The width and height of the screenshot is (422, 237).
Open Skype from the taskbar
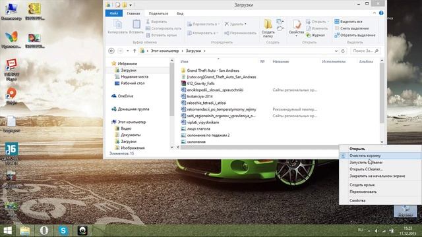pos(63,230)
